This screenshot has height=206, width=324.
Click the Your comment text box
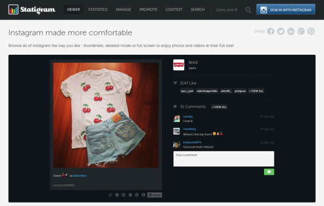(x=224, y=159)
